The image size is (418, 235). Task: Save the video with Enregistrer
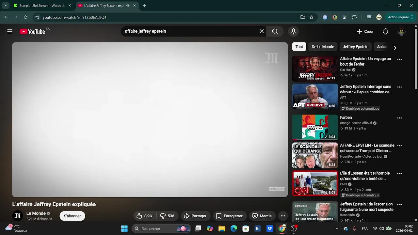click(x=229, y=216)
